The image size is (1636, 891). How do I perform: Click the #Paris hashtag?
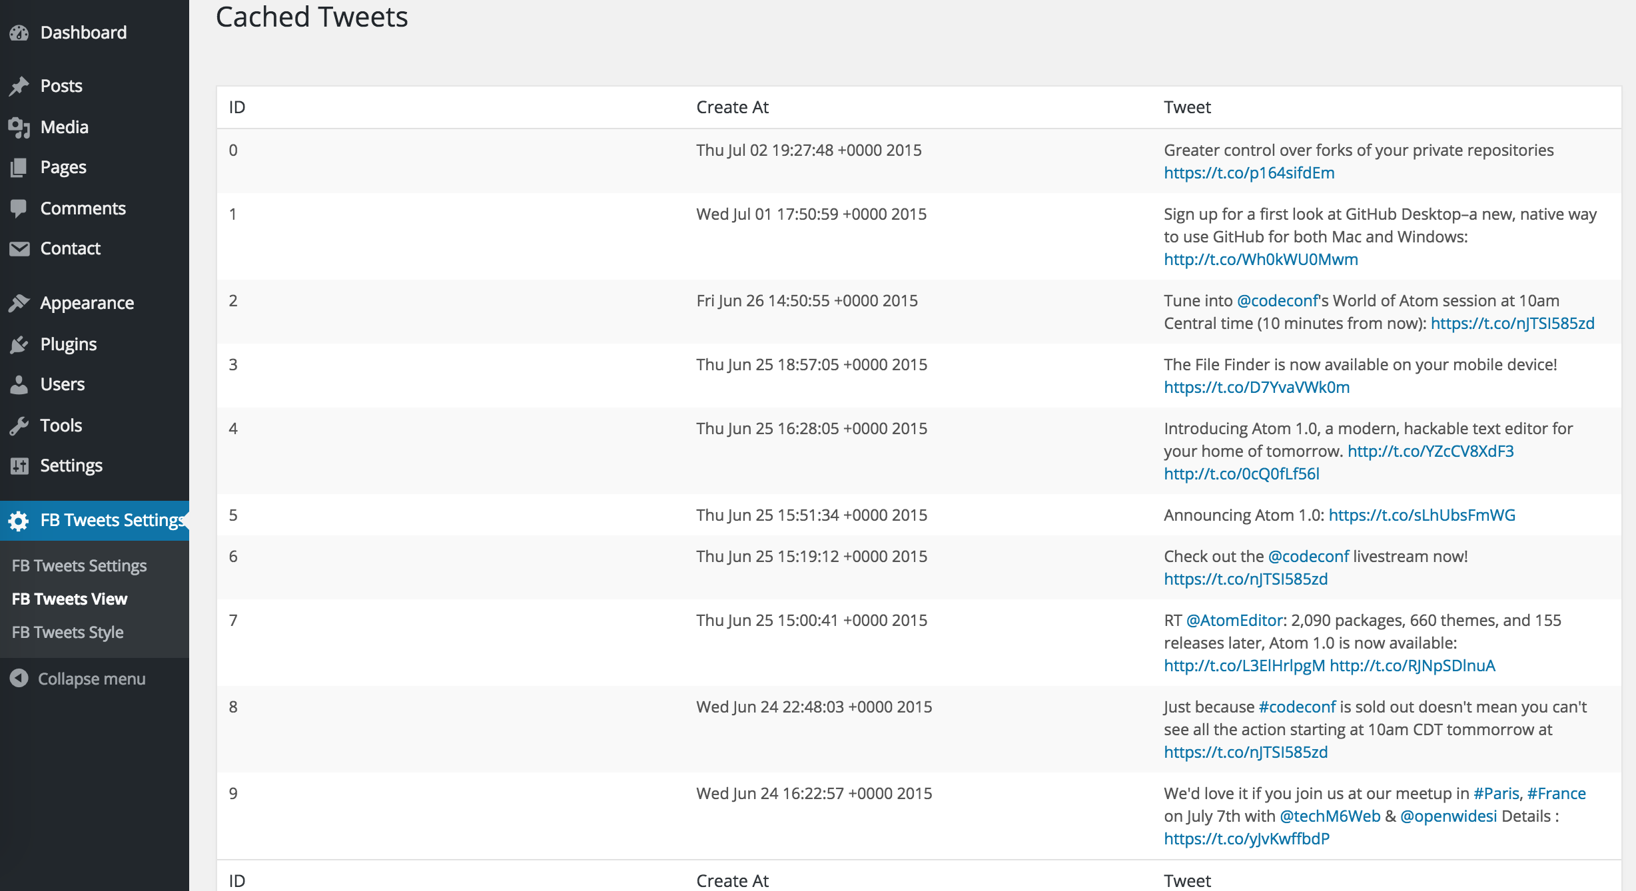1496,794
